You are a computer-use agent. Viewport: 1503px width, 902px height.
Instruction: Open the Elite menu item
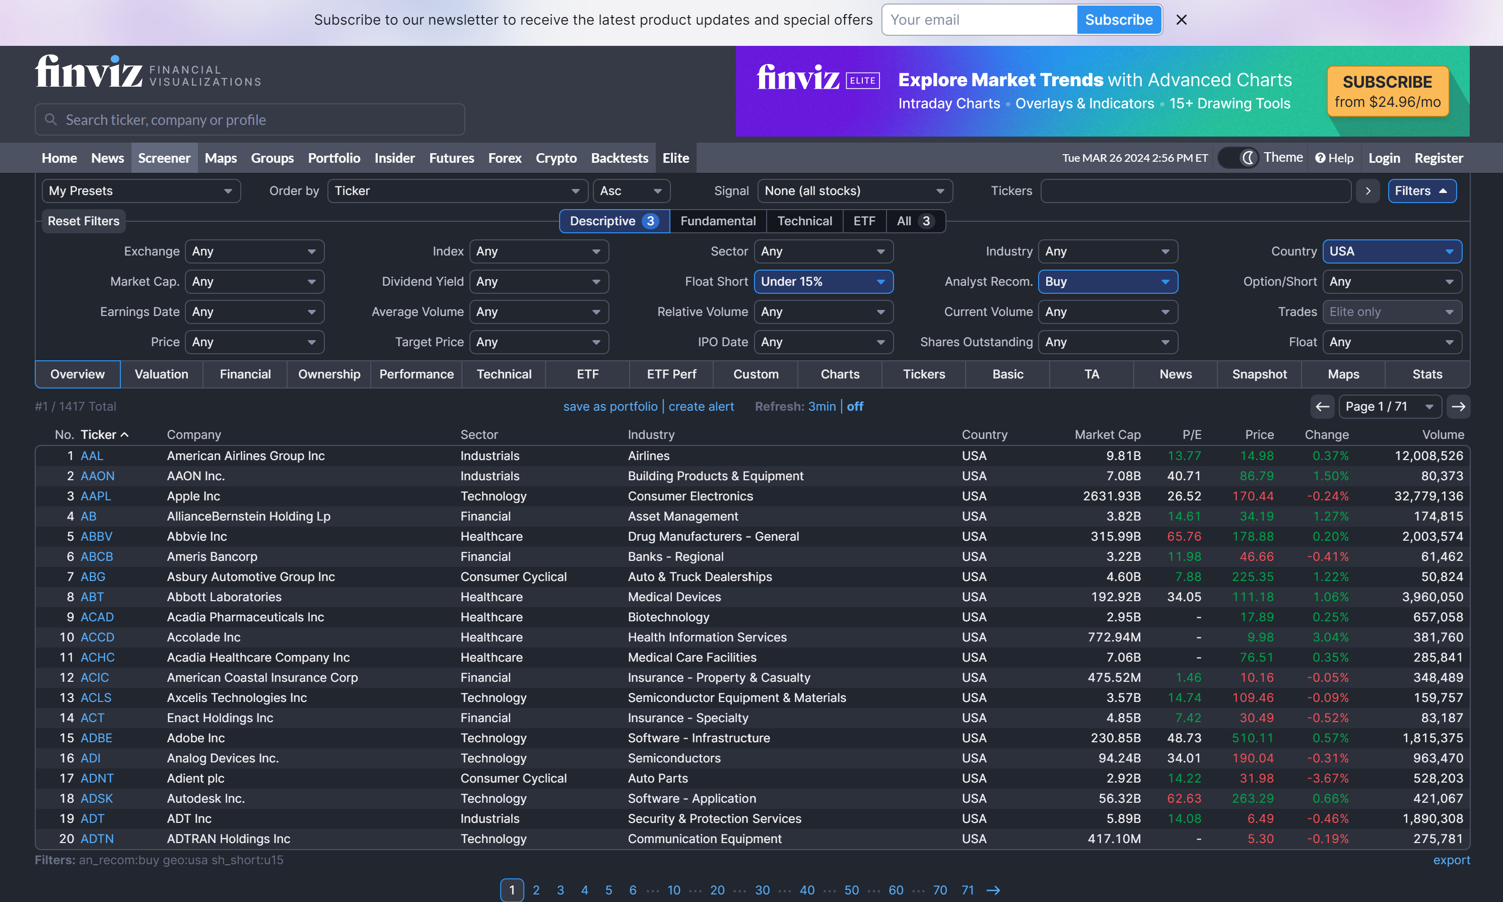coord(675,158)
